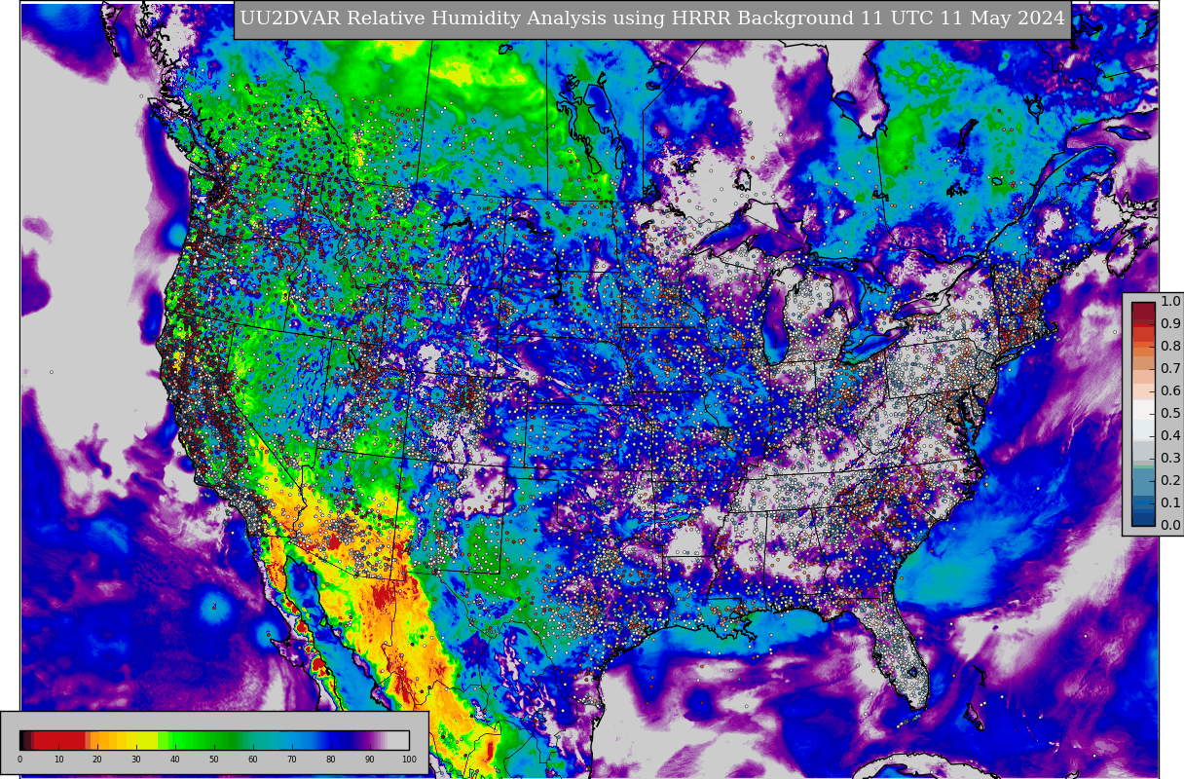Click the 0.1 label on right colorbar
Screen dimensions: 1184x779
click(x=1170, y=502)
